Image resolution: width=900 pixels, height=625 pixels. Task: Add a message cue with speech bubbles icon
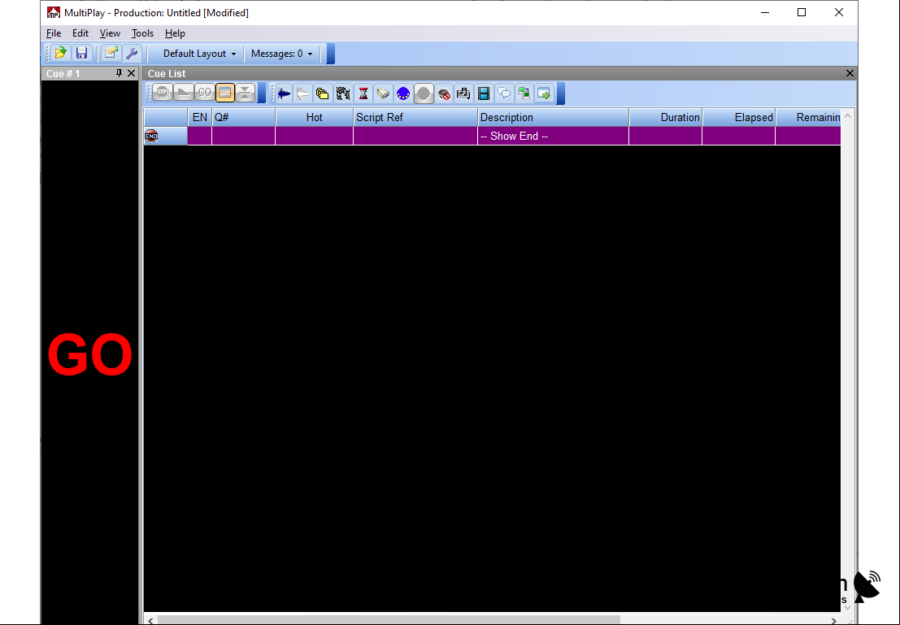coord(504,93)
